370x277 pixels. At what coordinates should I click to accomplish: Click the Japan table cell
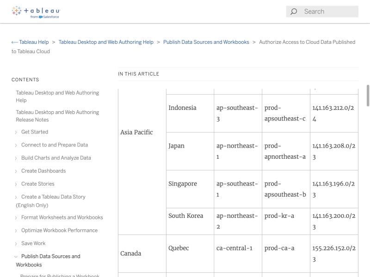click(190, 151)
